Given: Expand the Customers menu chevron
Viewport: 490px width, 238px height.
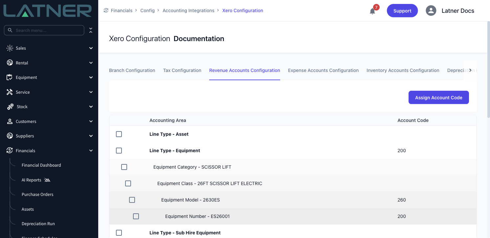Looking at the screenshot, I should [x=91, y=121].
